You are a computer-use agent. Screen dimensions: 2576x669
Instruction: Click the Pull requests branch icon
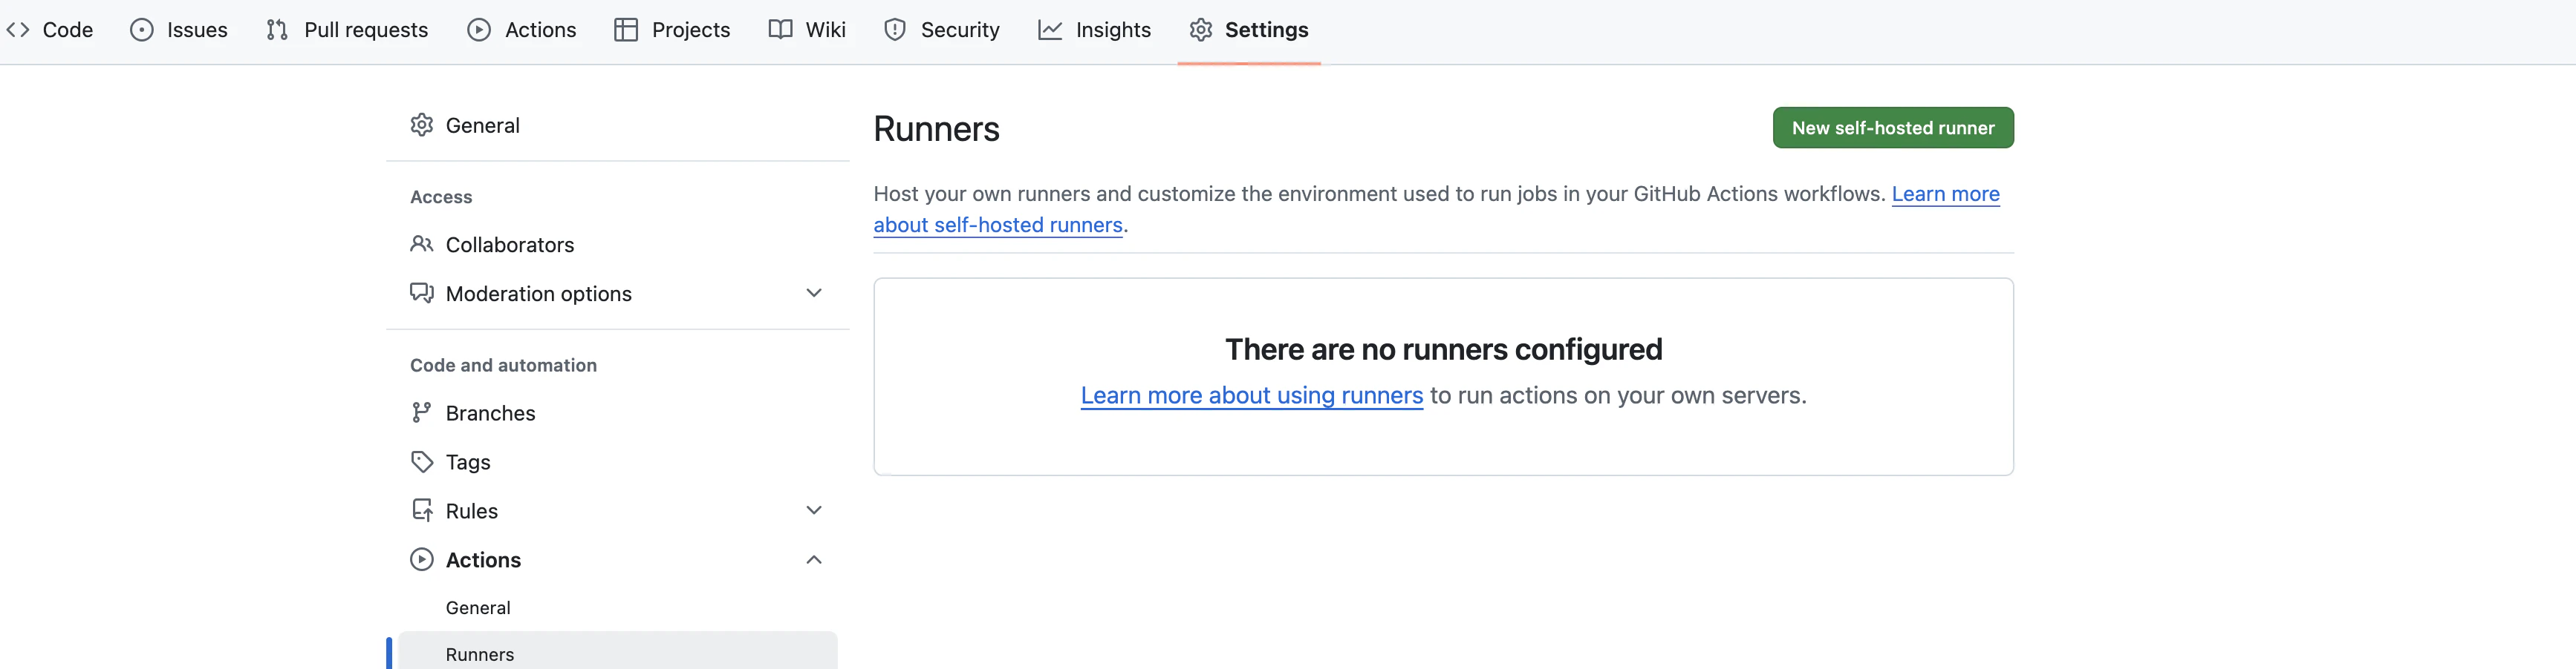(x=277, y=30)
